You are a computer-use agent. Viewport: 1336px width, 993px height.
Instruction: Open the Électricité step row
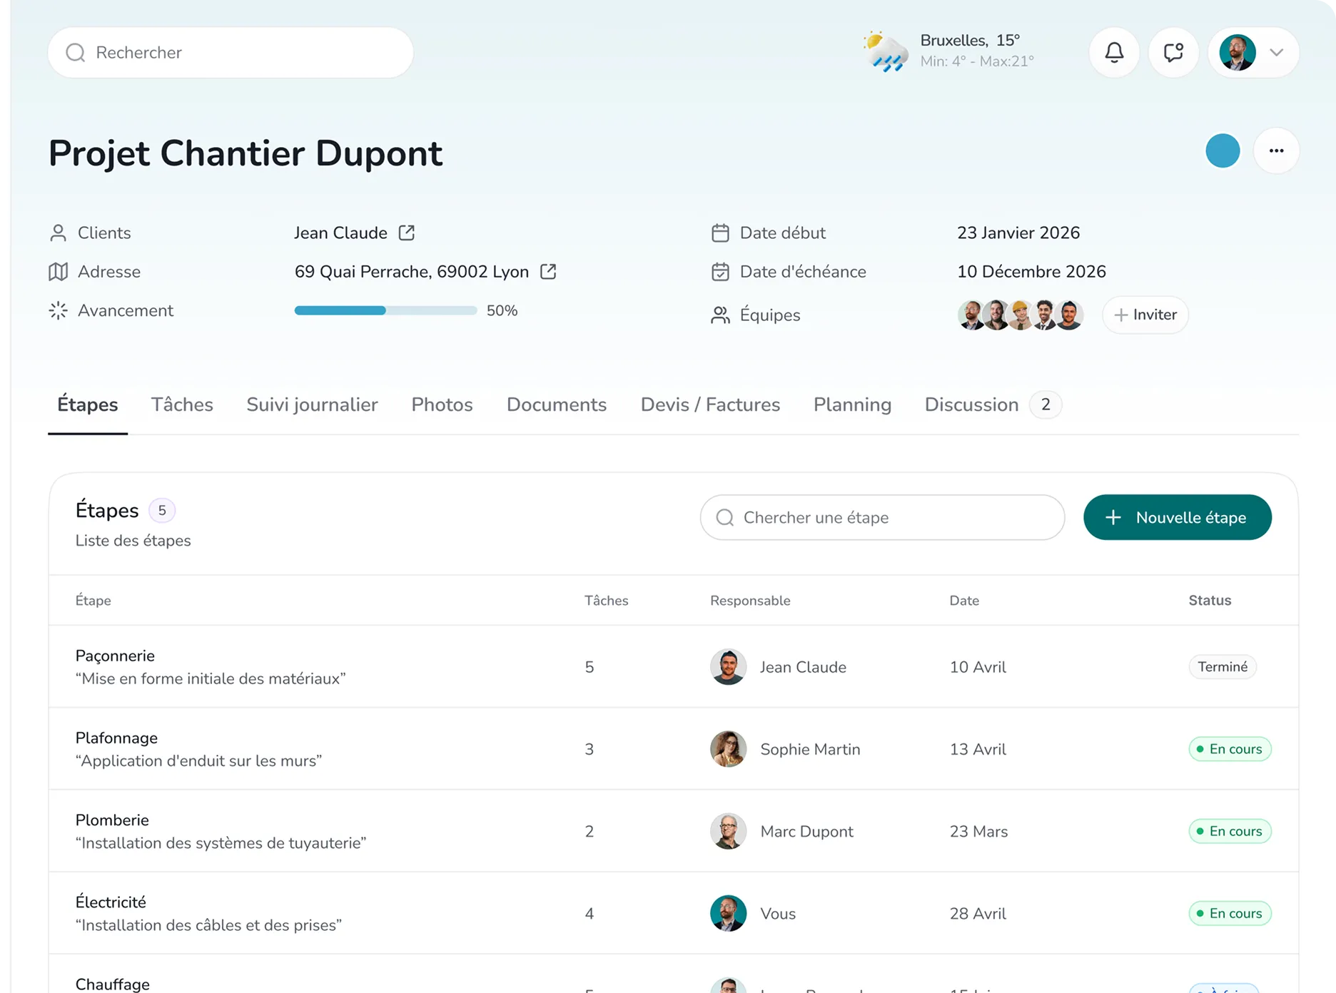tap(674, 913)
